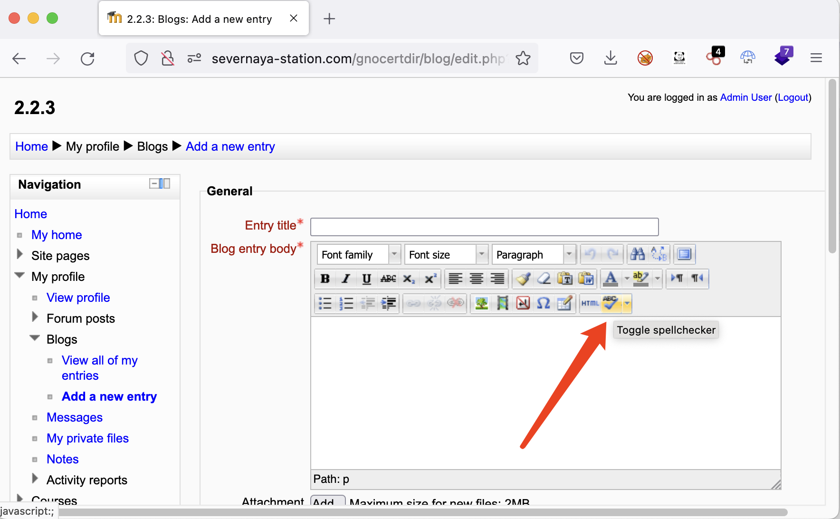Insert special character with Omega icon
The width and height of the screenshot is (840, 519).
[544, 303]
